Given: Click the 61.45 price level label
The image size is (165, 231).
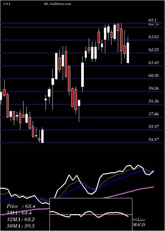Looking at the screenshot, I should pos(154,63).
